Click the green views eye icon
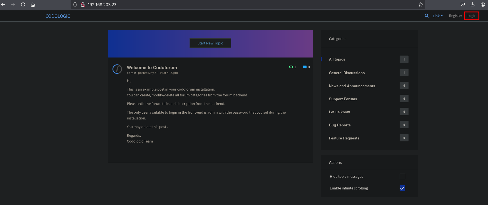This screenshot has height=205, width=488. coord(291,67)
